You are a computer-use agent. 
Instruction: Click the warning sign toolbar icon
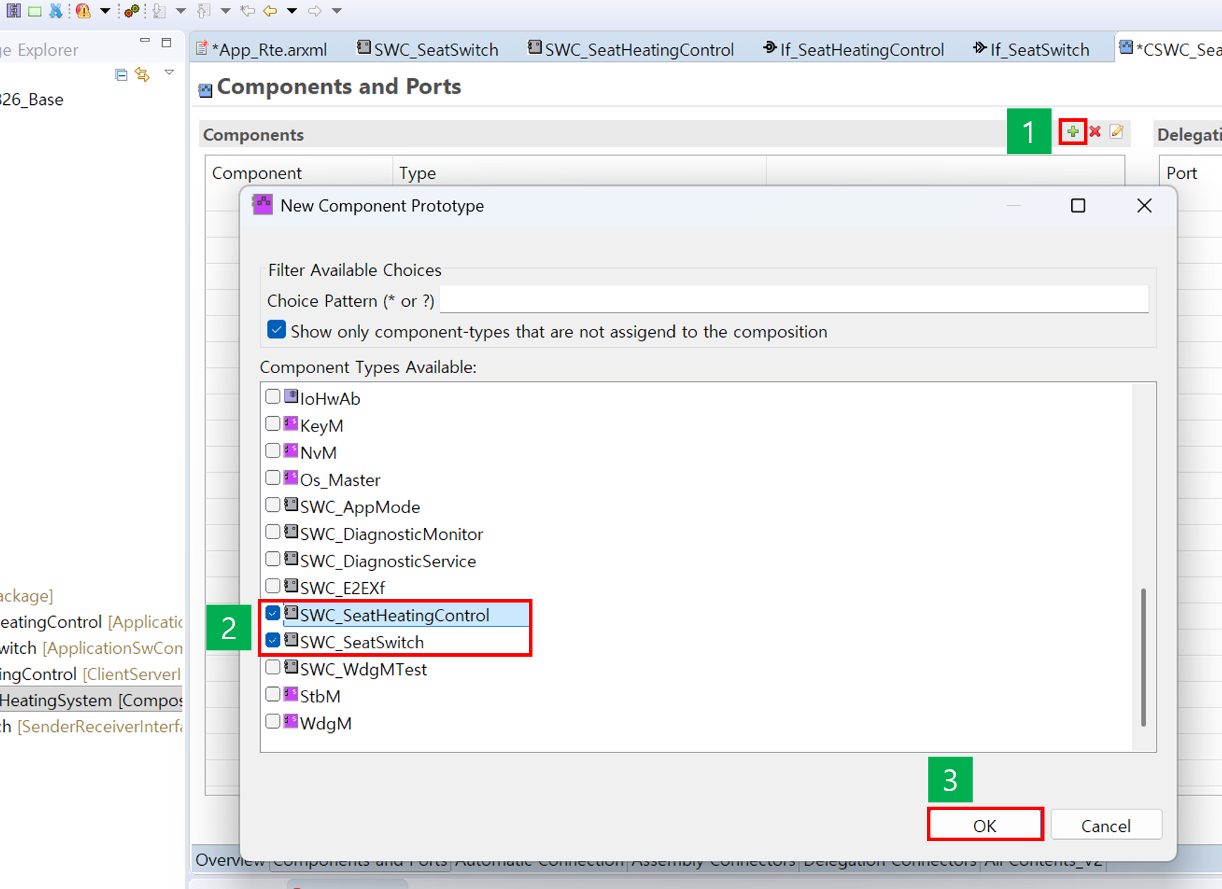(83, 11)
